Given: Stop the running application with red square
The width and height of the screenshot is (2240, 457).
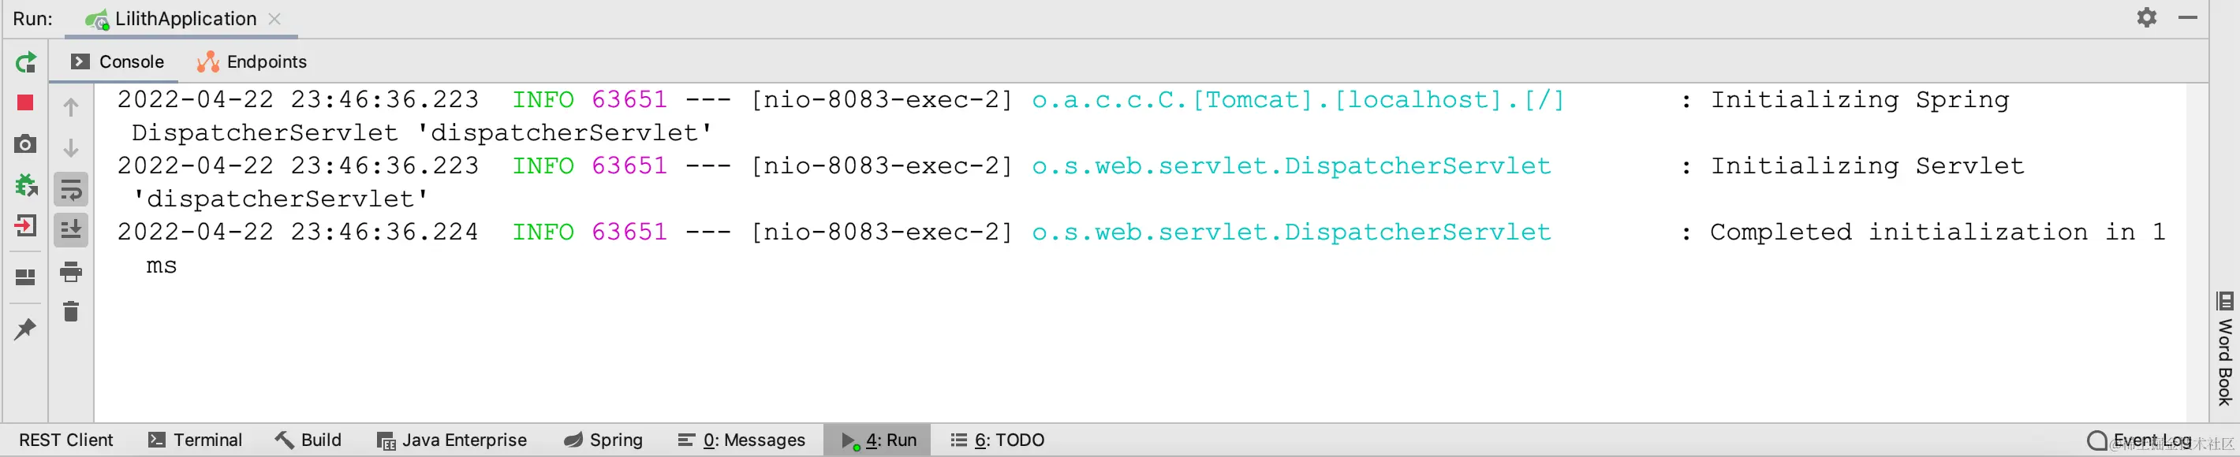Looking at the screenshot, I should [x=25, y=102].
